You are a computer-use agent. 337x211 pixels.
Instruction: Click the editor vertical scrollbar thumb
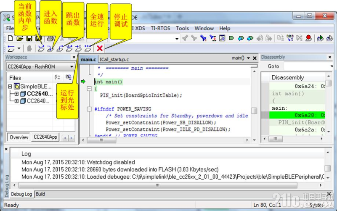coord(254,111)
